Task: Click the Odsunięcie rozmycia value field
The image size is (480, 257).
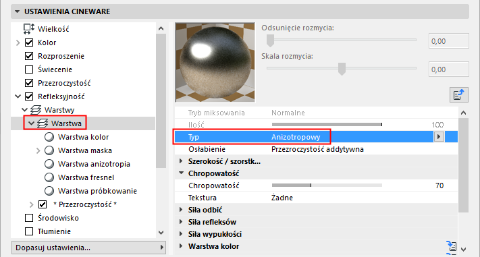Action: tap(448, 41)
